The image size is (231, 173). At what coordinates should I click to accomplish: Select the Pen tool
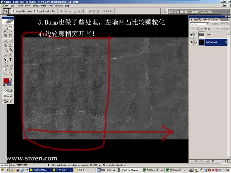pyautogui.click(x=5, y=64)
